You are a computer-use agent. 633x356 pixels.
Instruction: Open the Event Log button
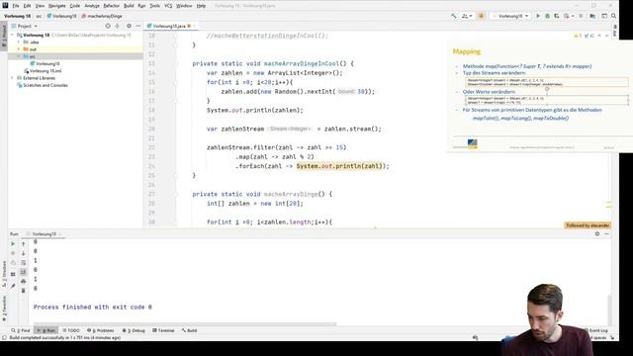pos(597,330)
